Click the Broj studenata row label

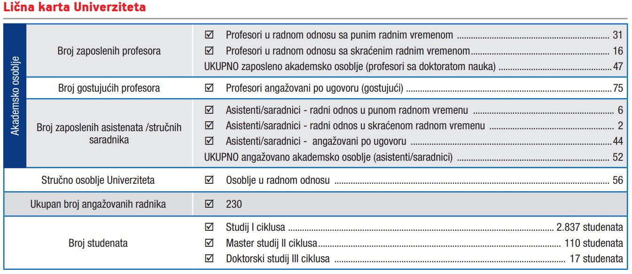point(98,243)
